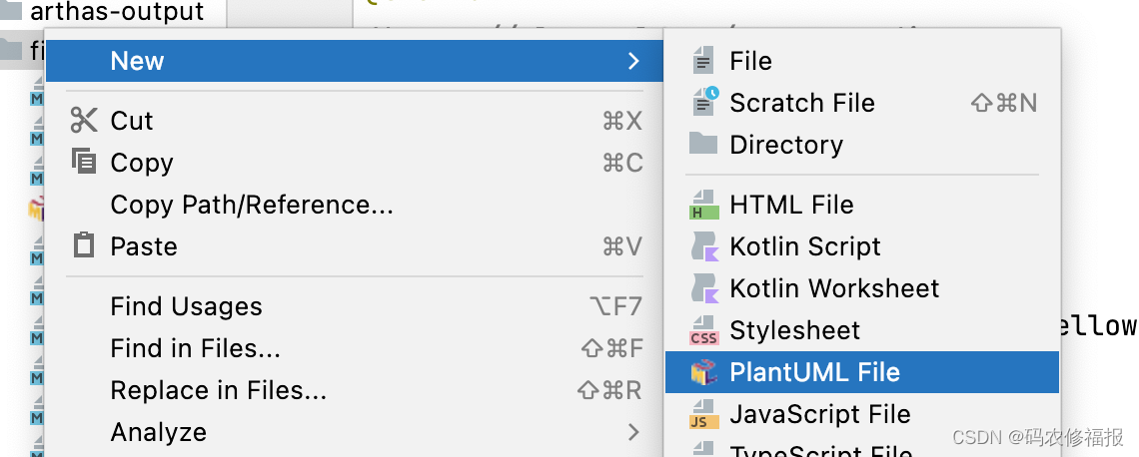
Task: Click the Scratch File icon
Action: [x=703, y=103]
